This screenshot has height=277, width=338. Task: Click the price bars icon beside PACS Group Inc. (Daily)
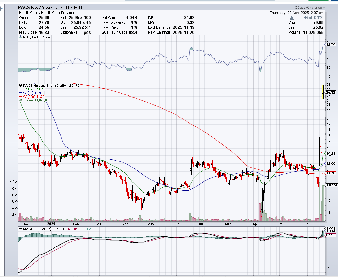click(20, 85)
